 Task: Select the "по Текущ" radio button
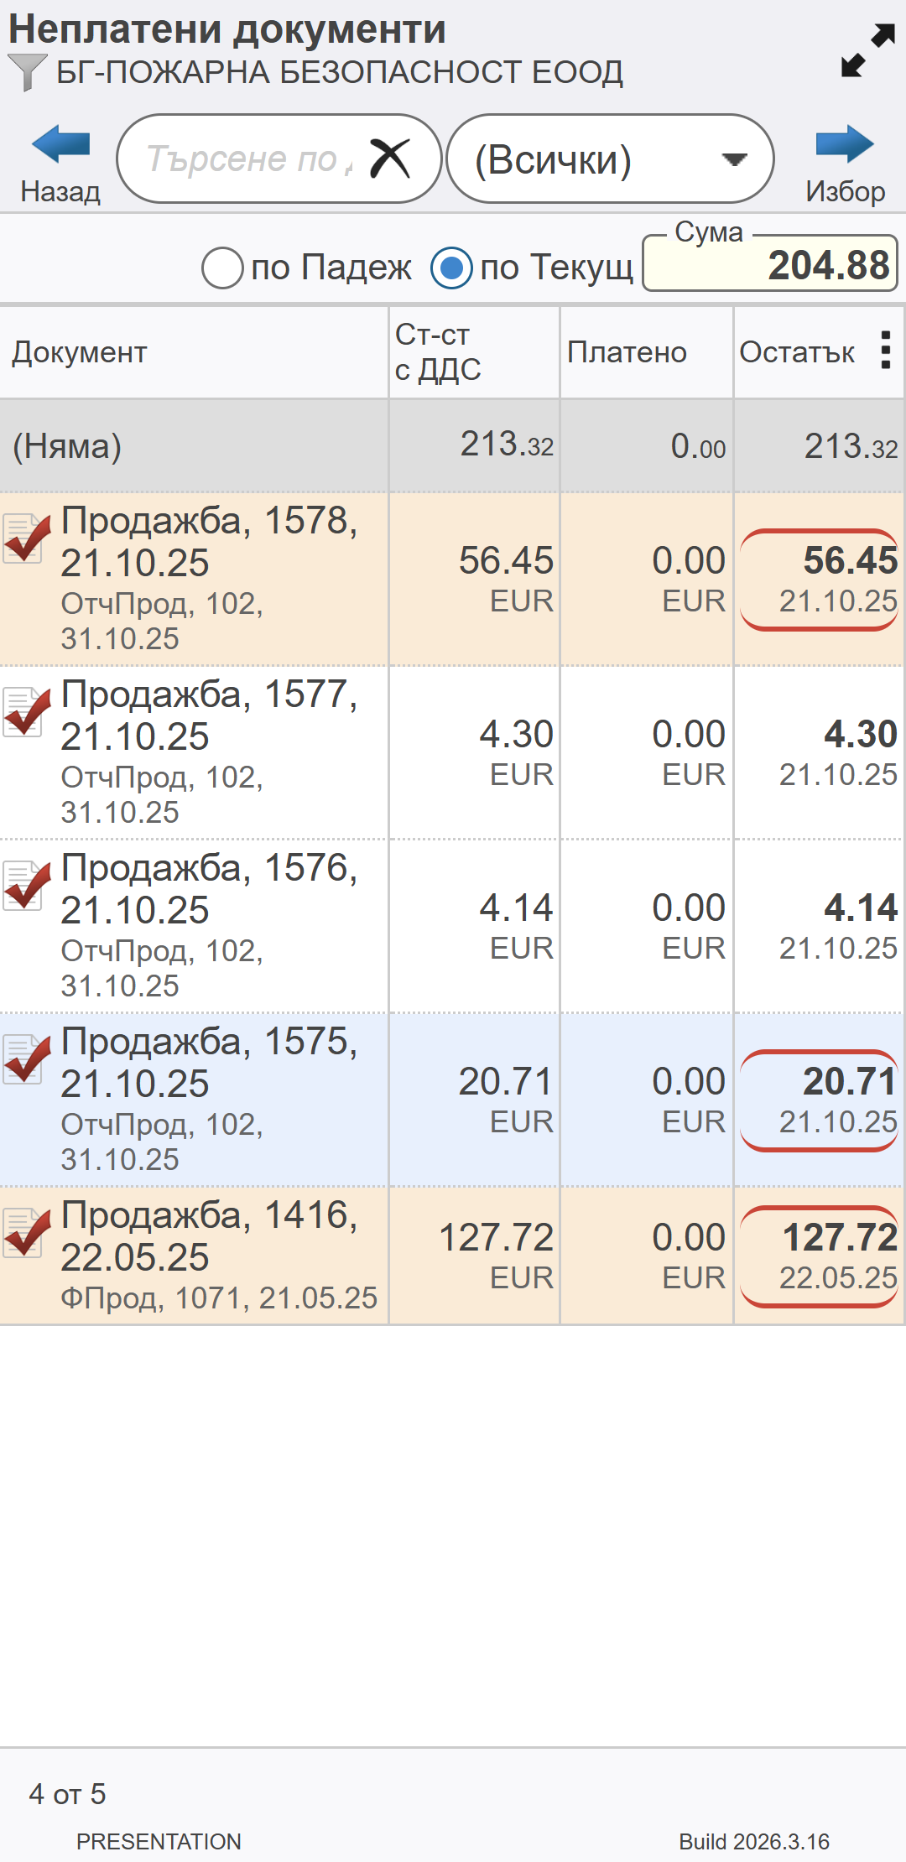[x=451, y=268]
